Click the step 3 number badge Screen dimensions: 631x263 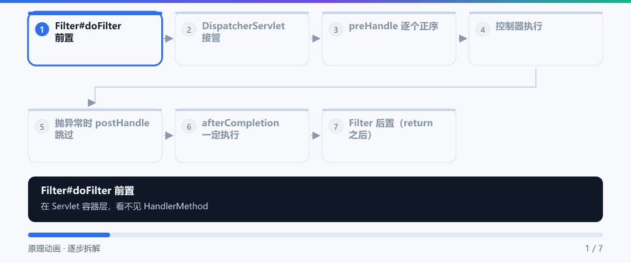[335, 29]
